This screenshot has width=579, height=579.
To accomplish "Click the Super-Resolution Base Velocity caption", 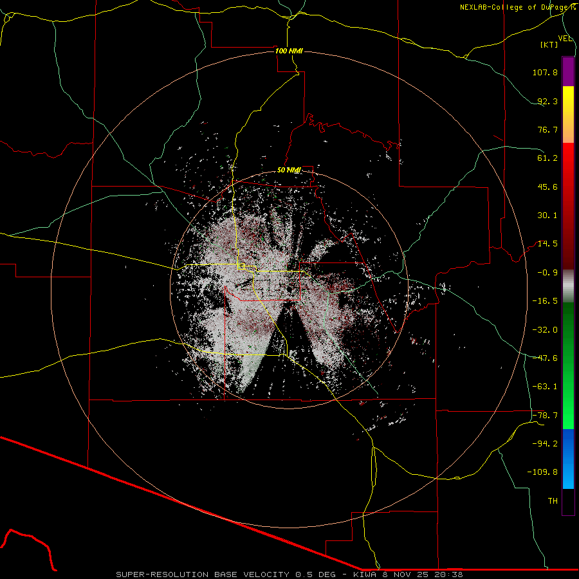I will (289, 574).
